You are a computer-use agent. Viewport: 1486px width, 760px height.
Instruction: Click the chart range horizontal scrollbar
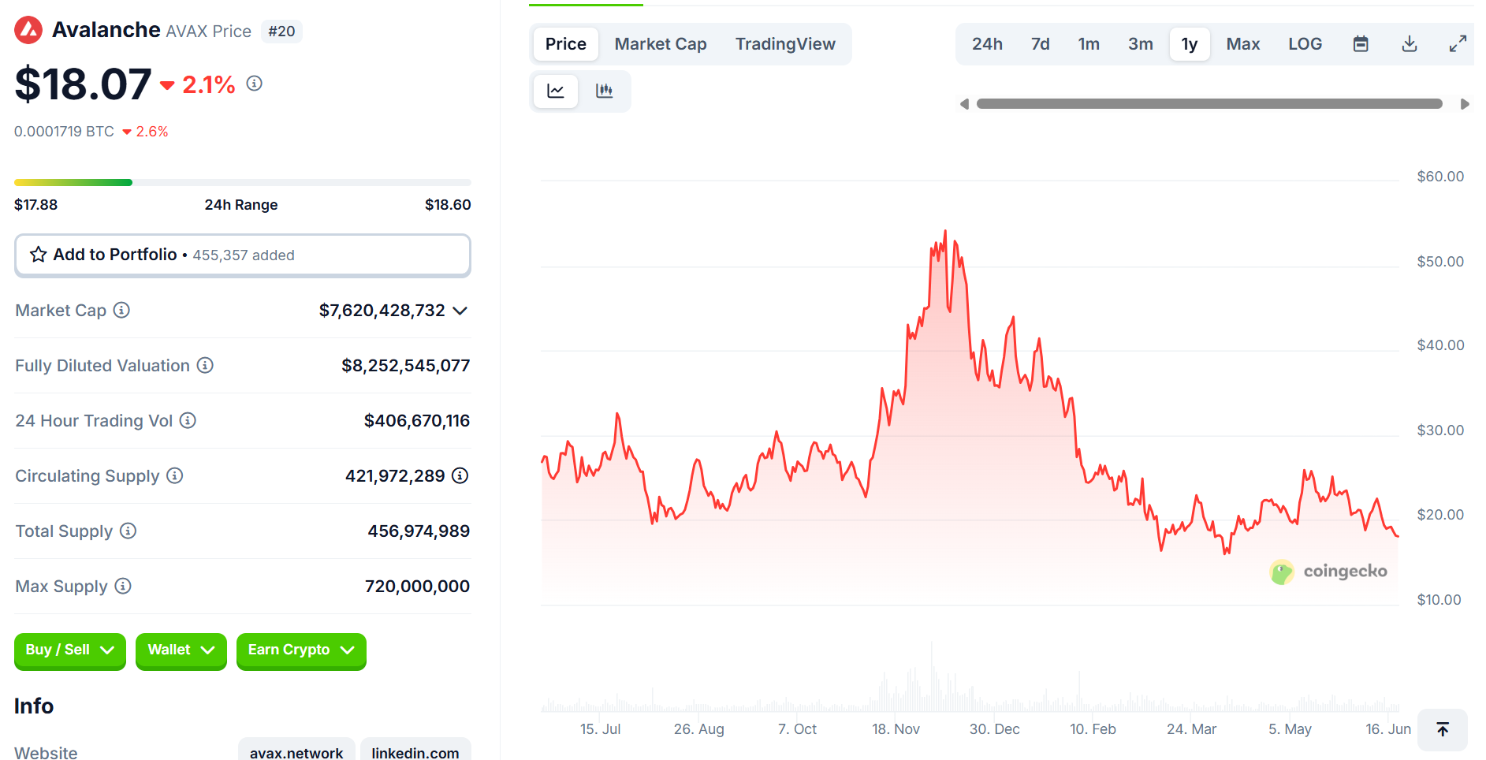click(1209, 104)
